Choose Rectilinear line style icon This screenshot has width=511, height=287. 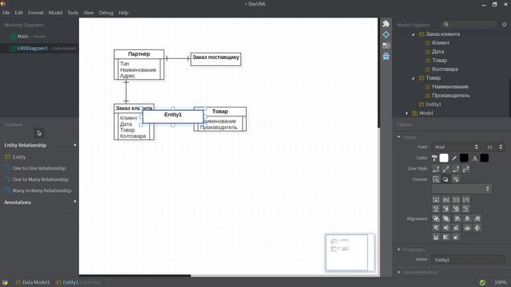(436, 169)
